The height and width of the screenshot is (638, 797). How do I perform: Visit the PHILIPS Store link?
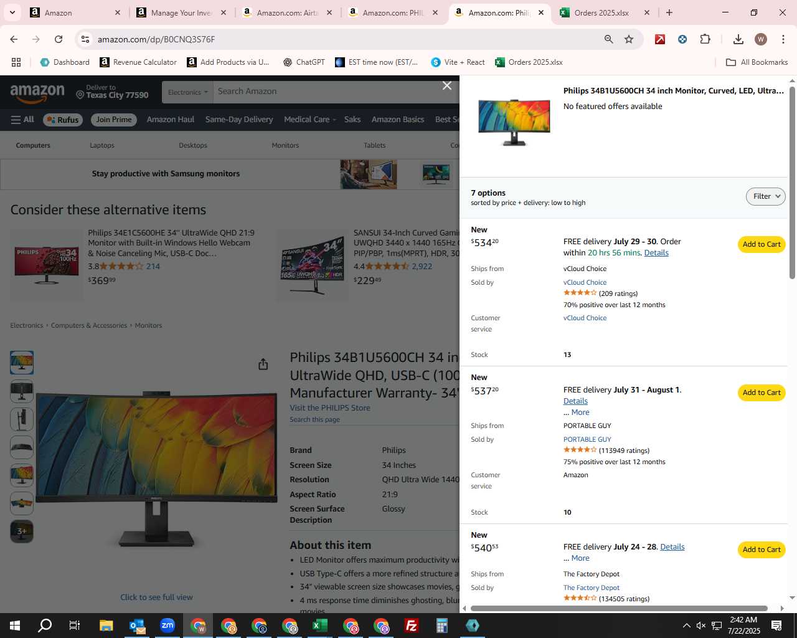[x=330, y=408]
